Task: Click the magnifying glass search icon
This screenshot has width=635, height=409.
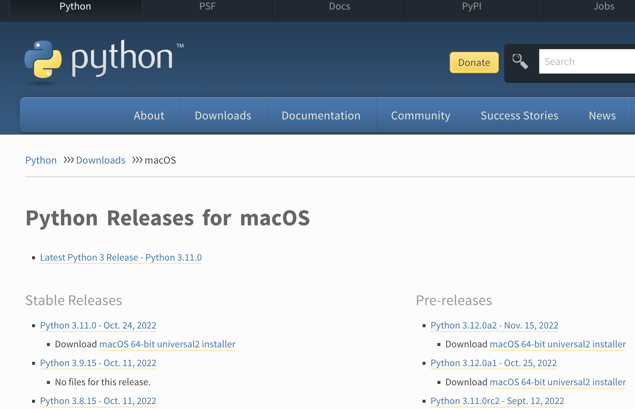Action: (520, 62)
